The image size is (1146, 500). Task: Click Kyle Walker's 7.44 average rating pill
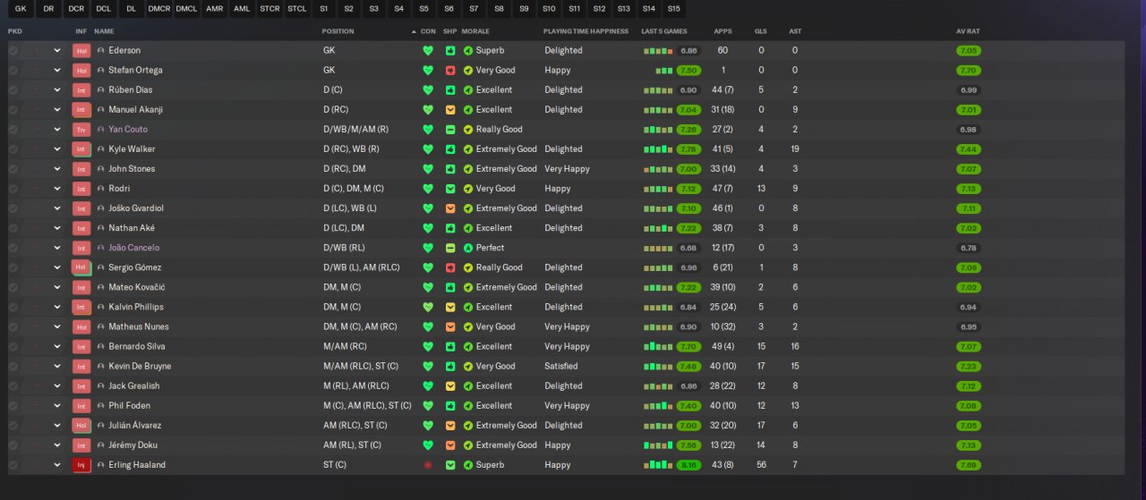969,149
